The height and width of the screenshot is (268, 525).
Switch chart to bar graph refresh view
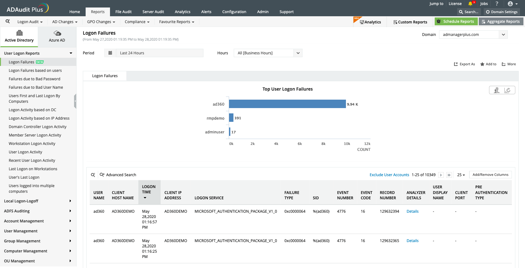(x=508, y=90)
